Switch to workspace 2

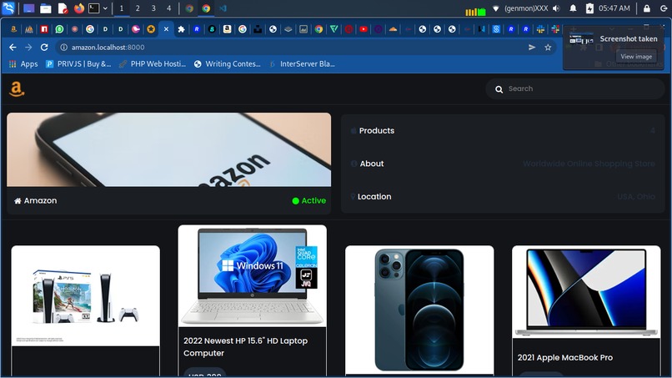click(x=138, y=8)
